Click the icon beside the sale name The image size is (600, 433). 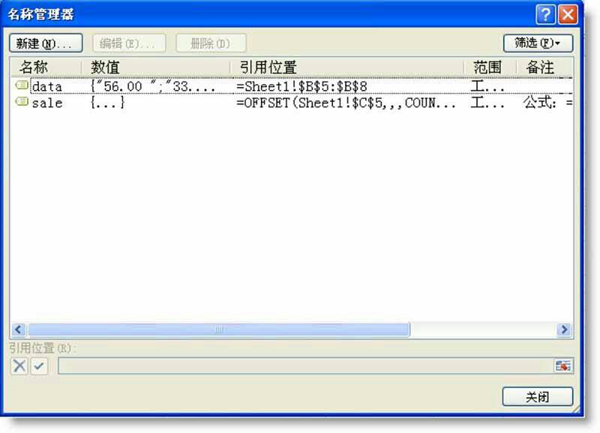tap(22, 103)
